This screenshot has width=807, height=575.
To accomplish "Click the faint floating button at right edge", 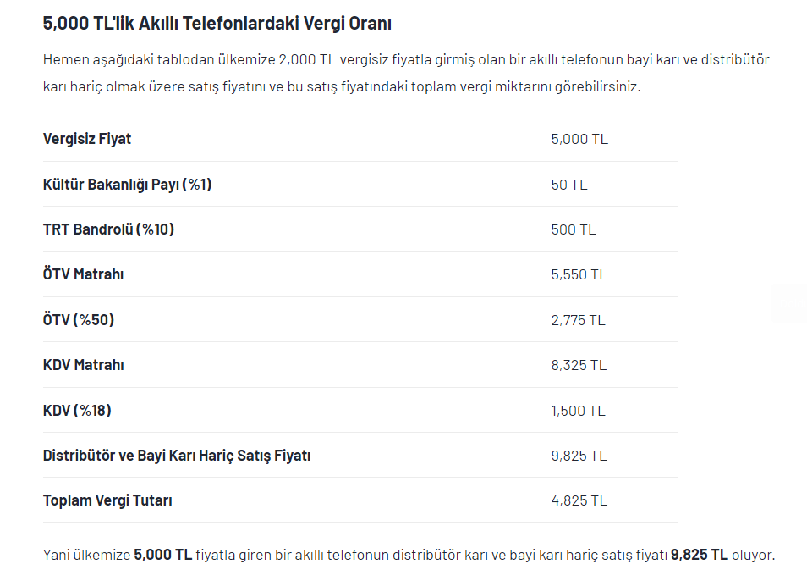I will pos(789,303).
